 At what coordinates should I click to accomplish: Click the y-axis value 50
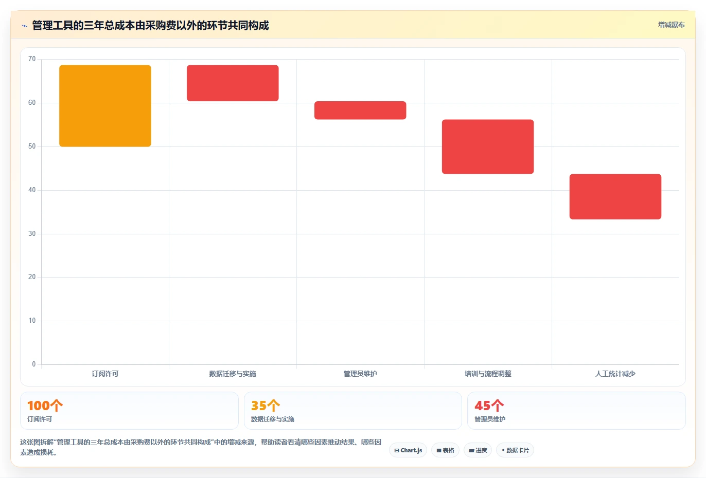tap(32, 146)
